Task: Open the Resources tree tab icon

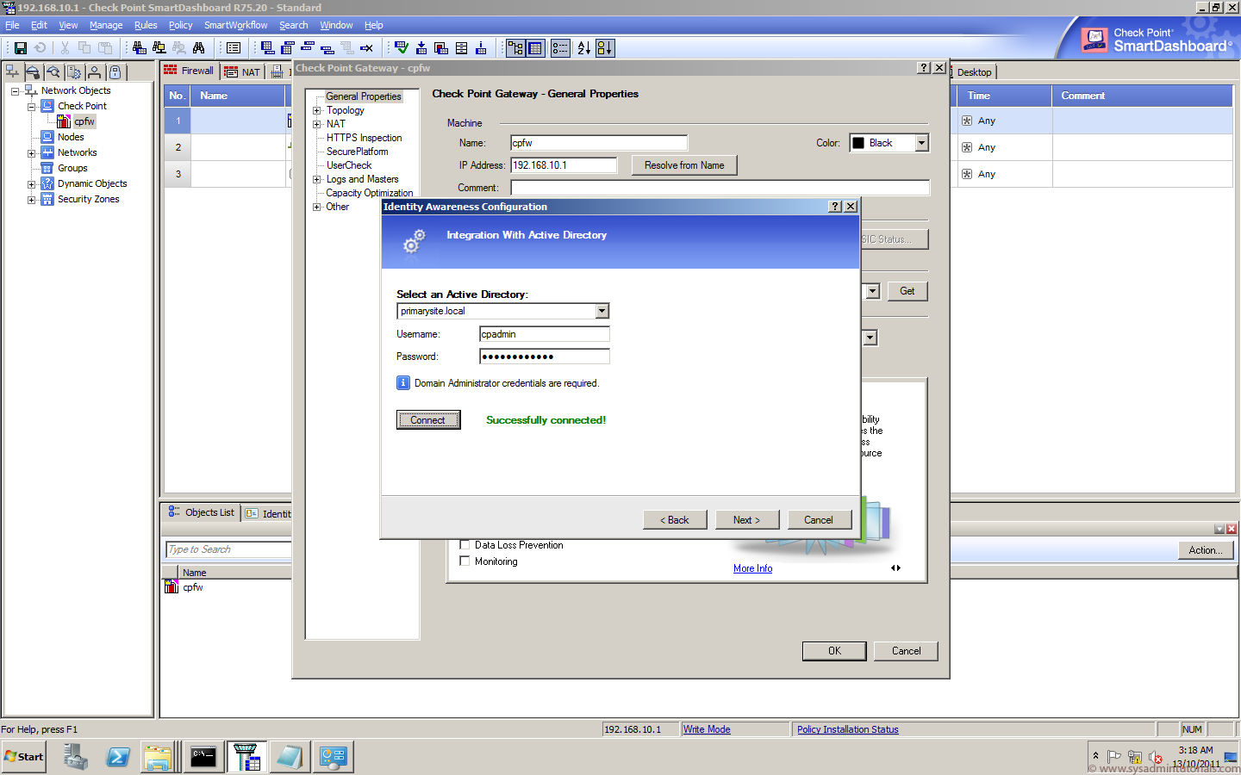Action: coord(53,72)
